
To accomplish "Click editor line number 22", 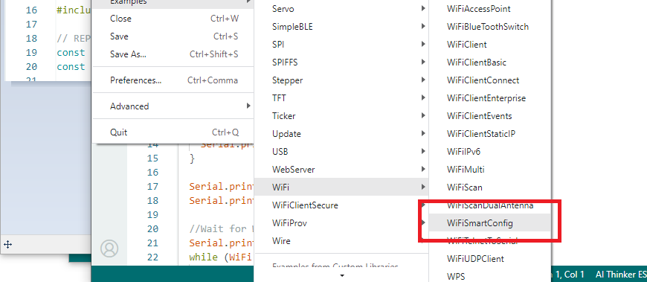I will [x=152, y=257].
